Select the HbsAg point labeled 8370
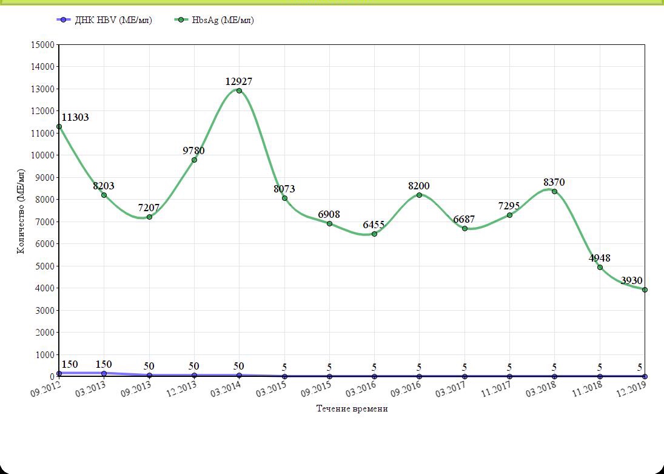Image resolution: width=664 pixels, height=474 pixels. pos(554,191)
